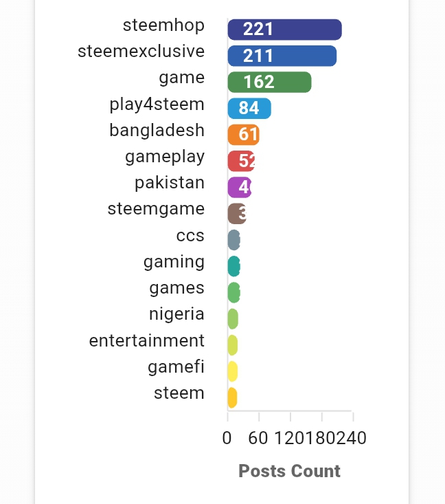Click the steemhop tag label
This screenshot has width=445, height=504.
click(x=163, y=25)
